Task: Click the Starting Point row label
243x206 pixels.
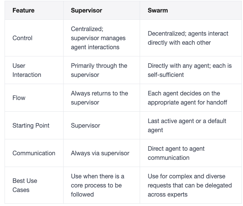Action: (x=31, y=125)
